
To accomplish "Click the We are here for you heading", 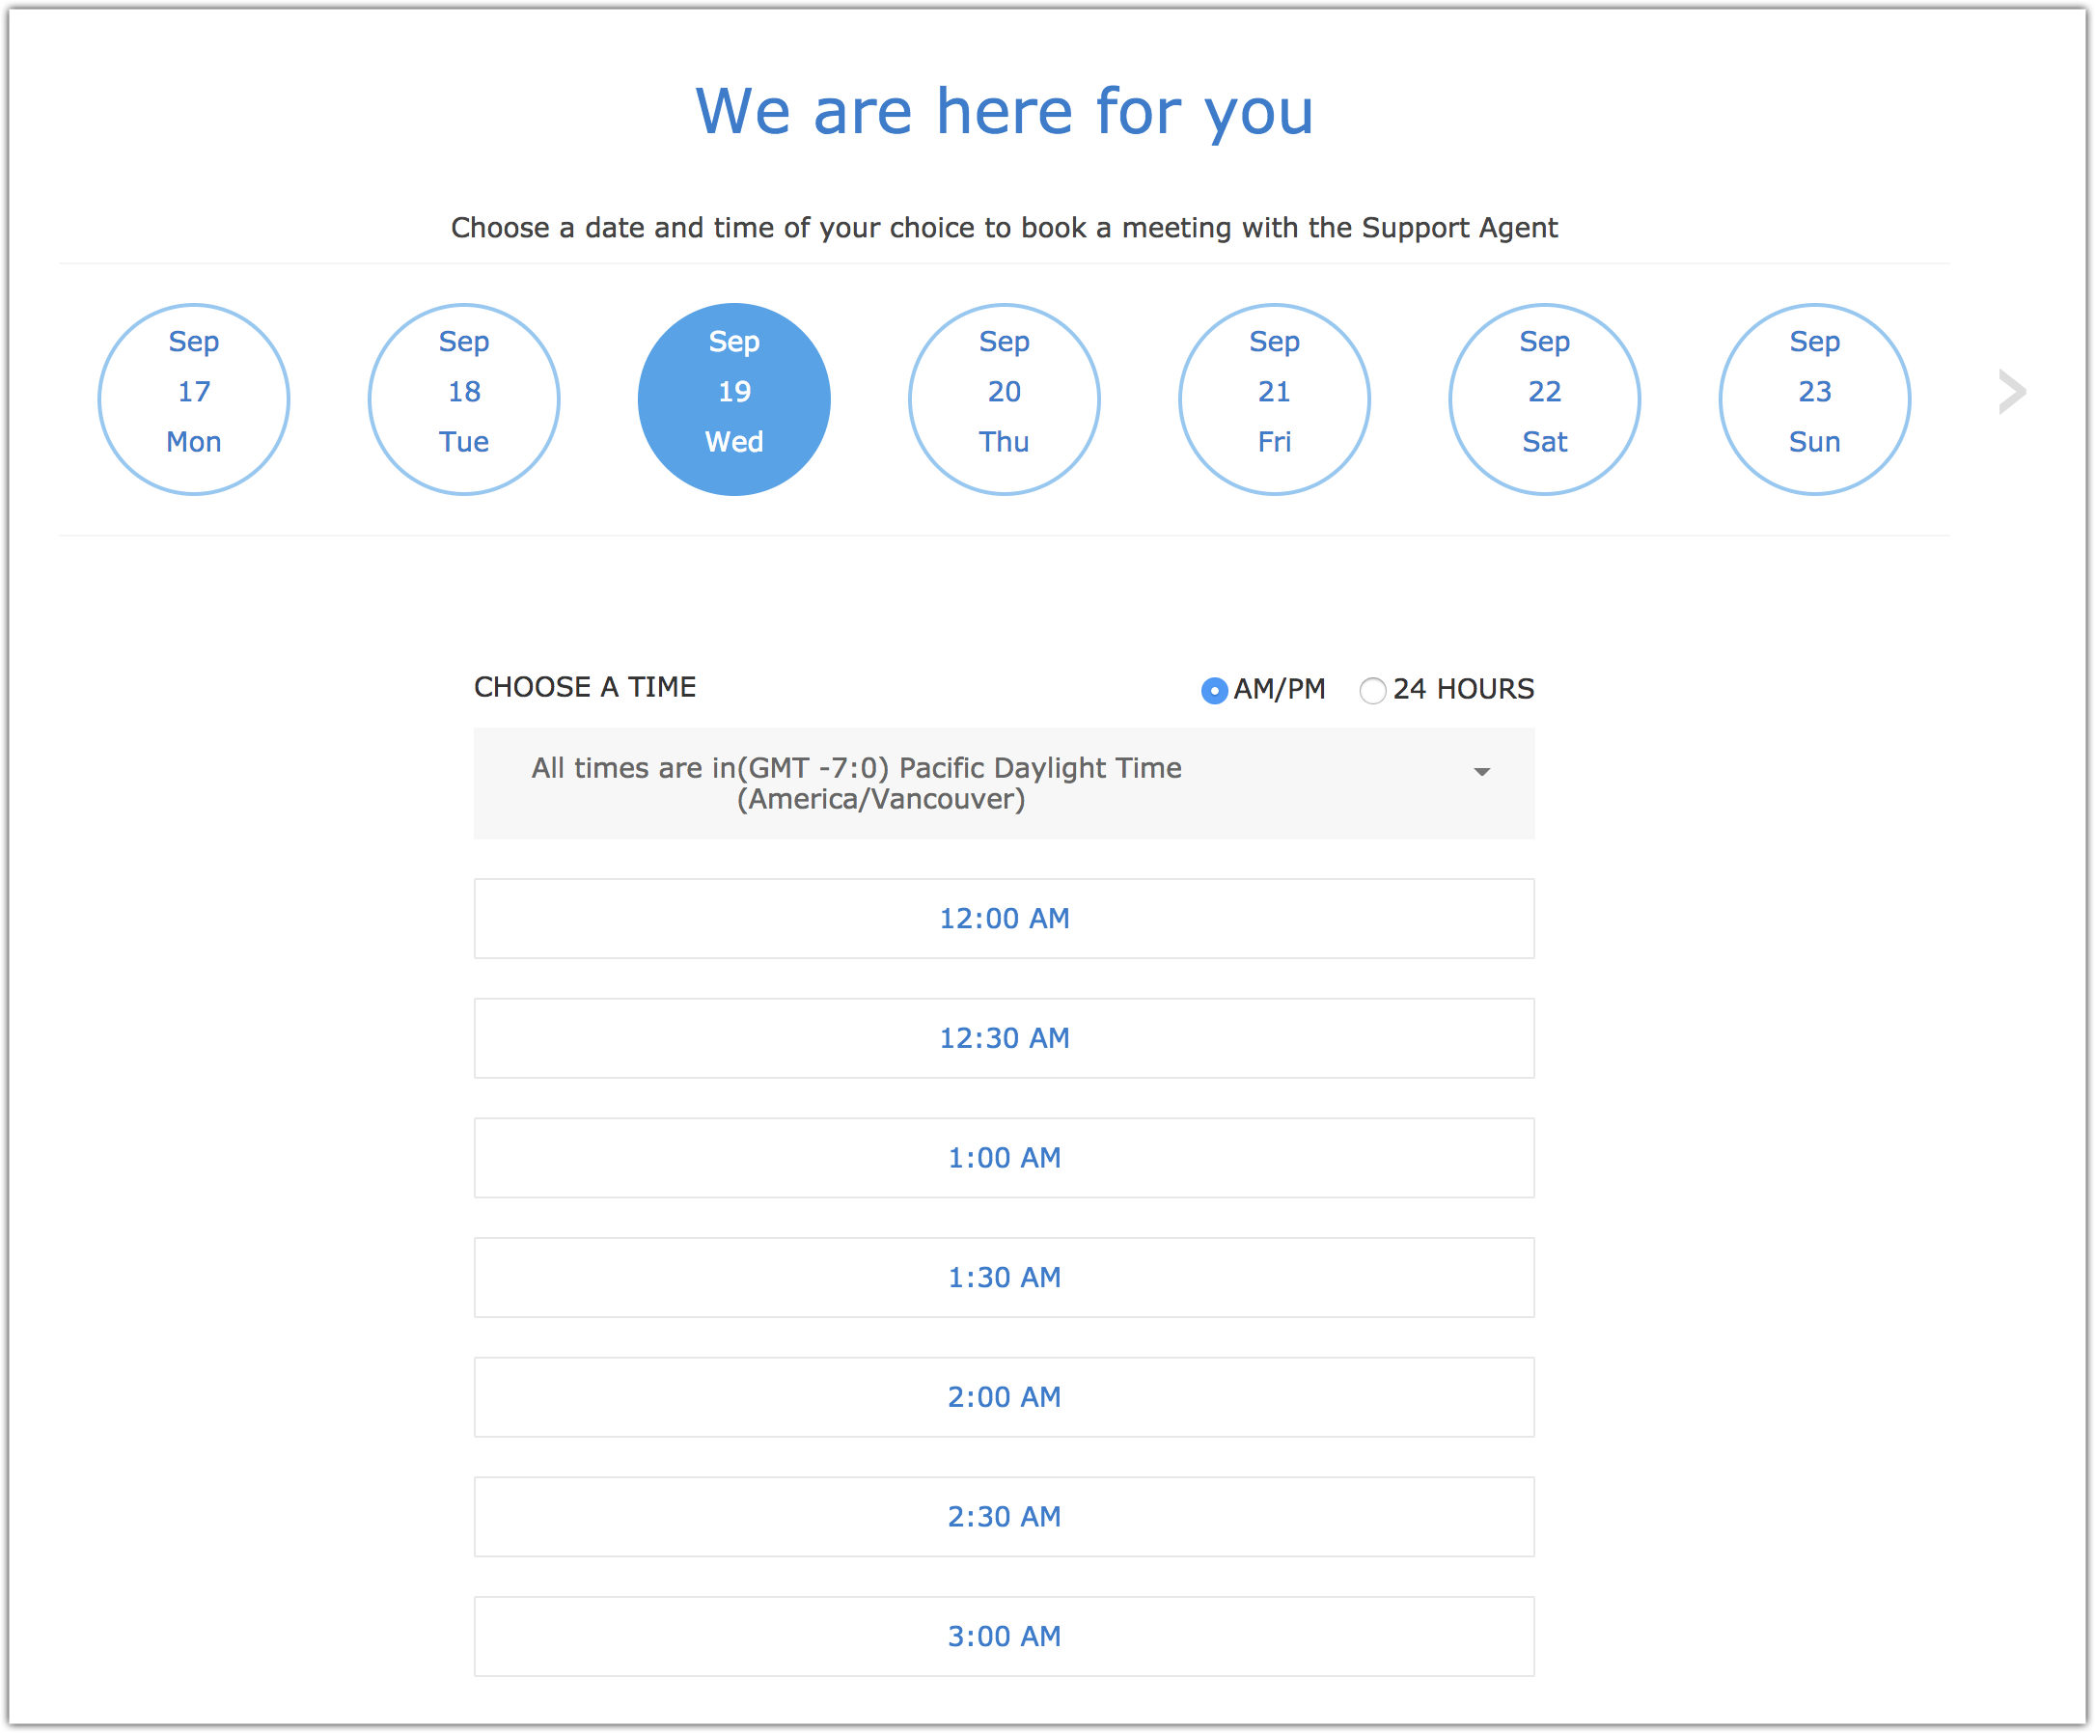I will (1004, 111).
